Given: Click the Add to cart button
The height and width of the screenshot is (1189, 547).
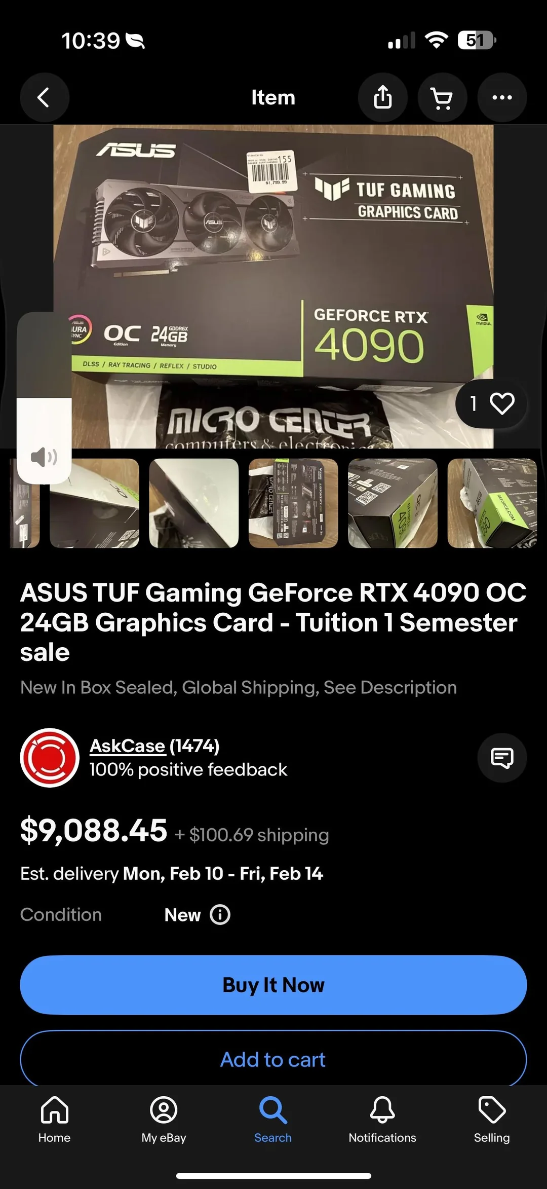Looking at the screenshot, I should [273, 1058].
